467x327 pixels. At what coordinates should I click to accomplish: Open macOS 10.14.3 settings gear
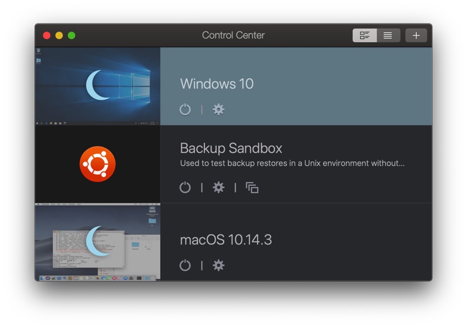pyautogui.click(x=219, y=265)
